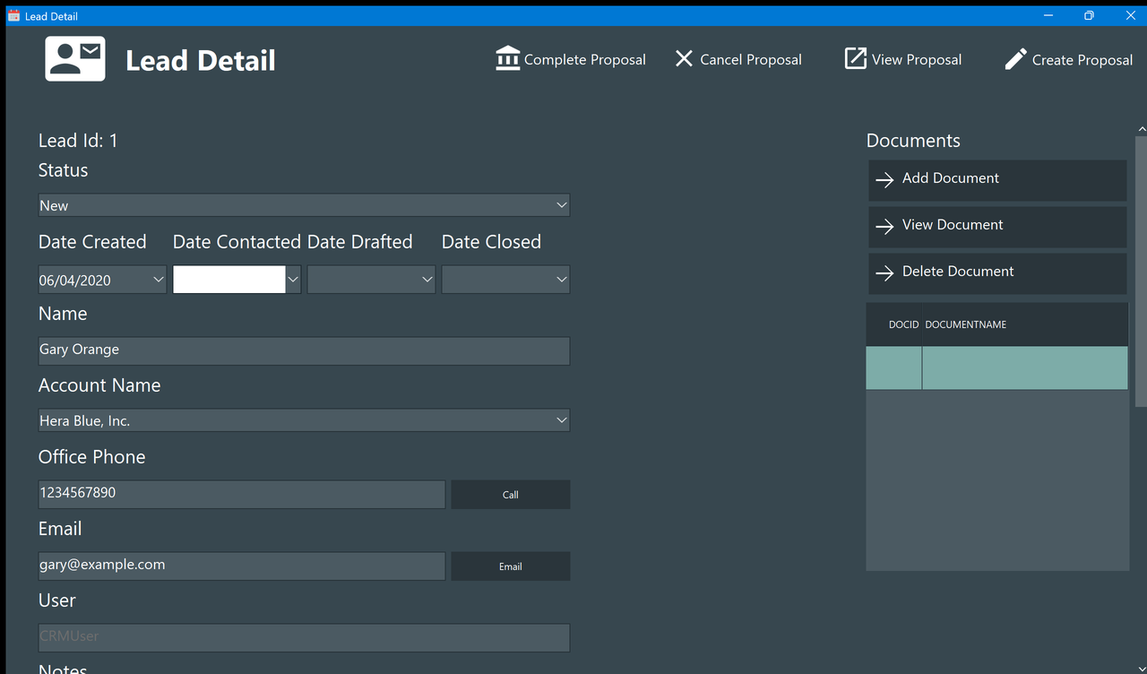Click the Email field with gary@example.com
This screenshot has width=1147, height=674.
coord(241,566)
